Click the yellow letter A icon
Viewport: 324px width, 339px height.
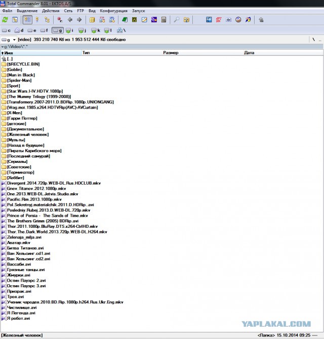click(x=134, y=20)
